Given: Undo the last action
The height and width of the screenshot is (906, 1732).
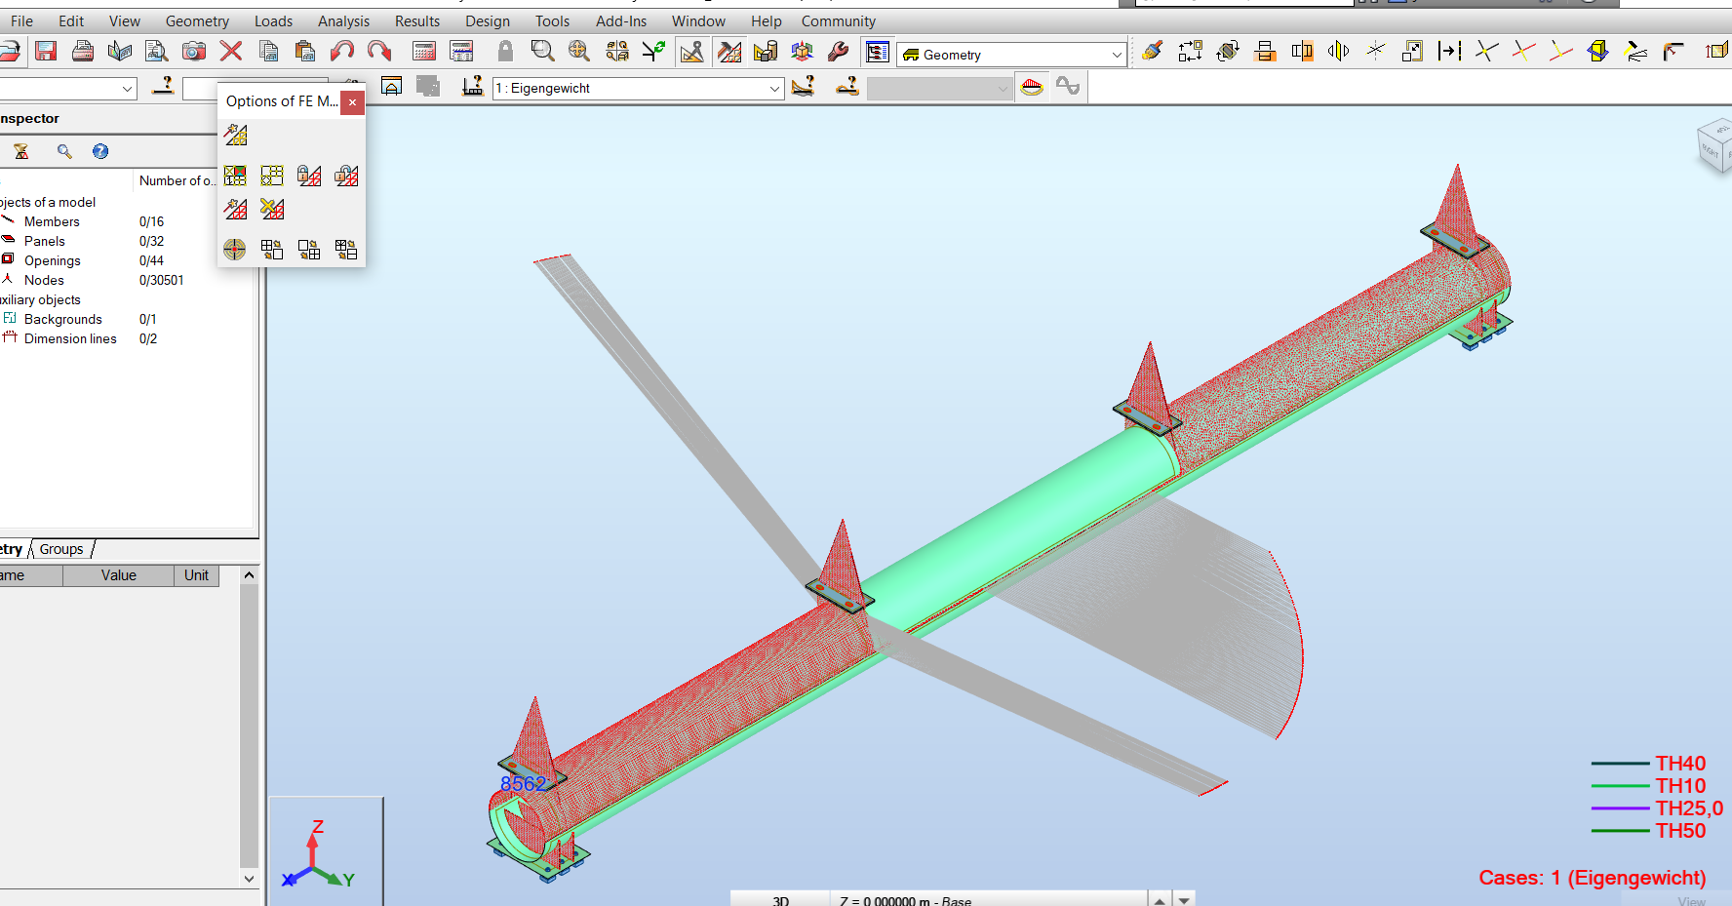Looking at the screenshot, I should point(342,53).
